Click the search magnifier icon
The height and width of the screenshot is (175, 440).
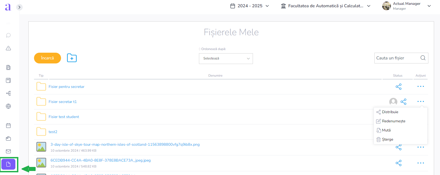coord(423,58)
